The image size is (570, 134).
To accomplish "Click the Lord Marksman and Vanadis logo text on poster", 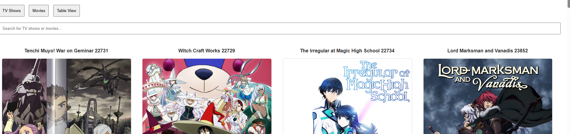I will pyautogui.click(x=488, y=77).
